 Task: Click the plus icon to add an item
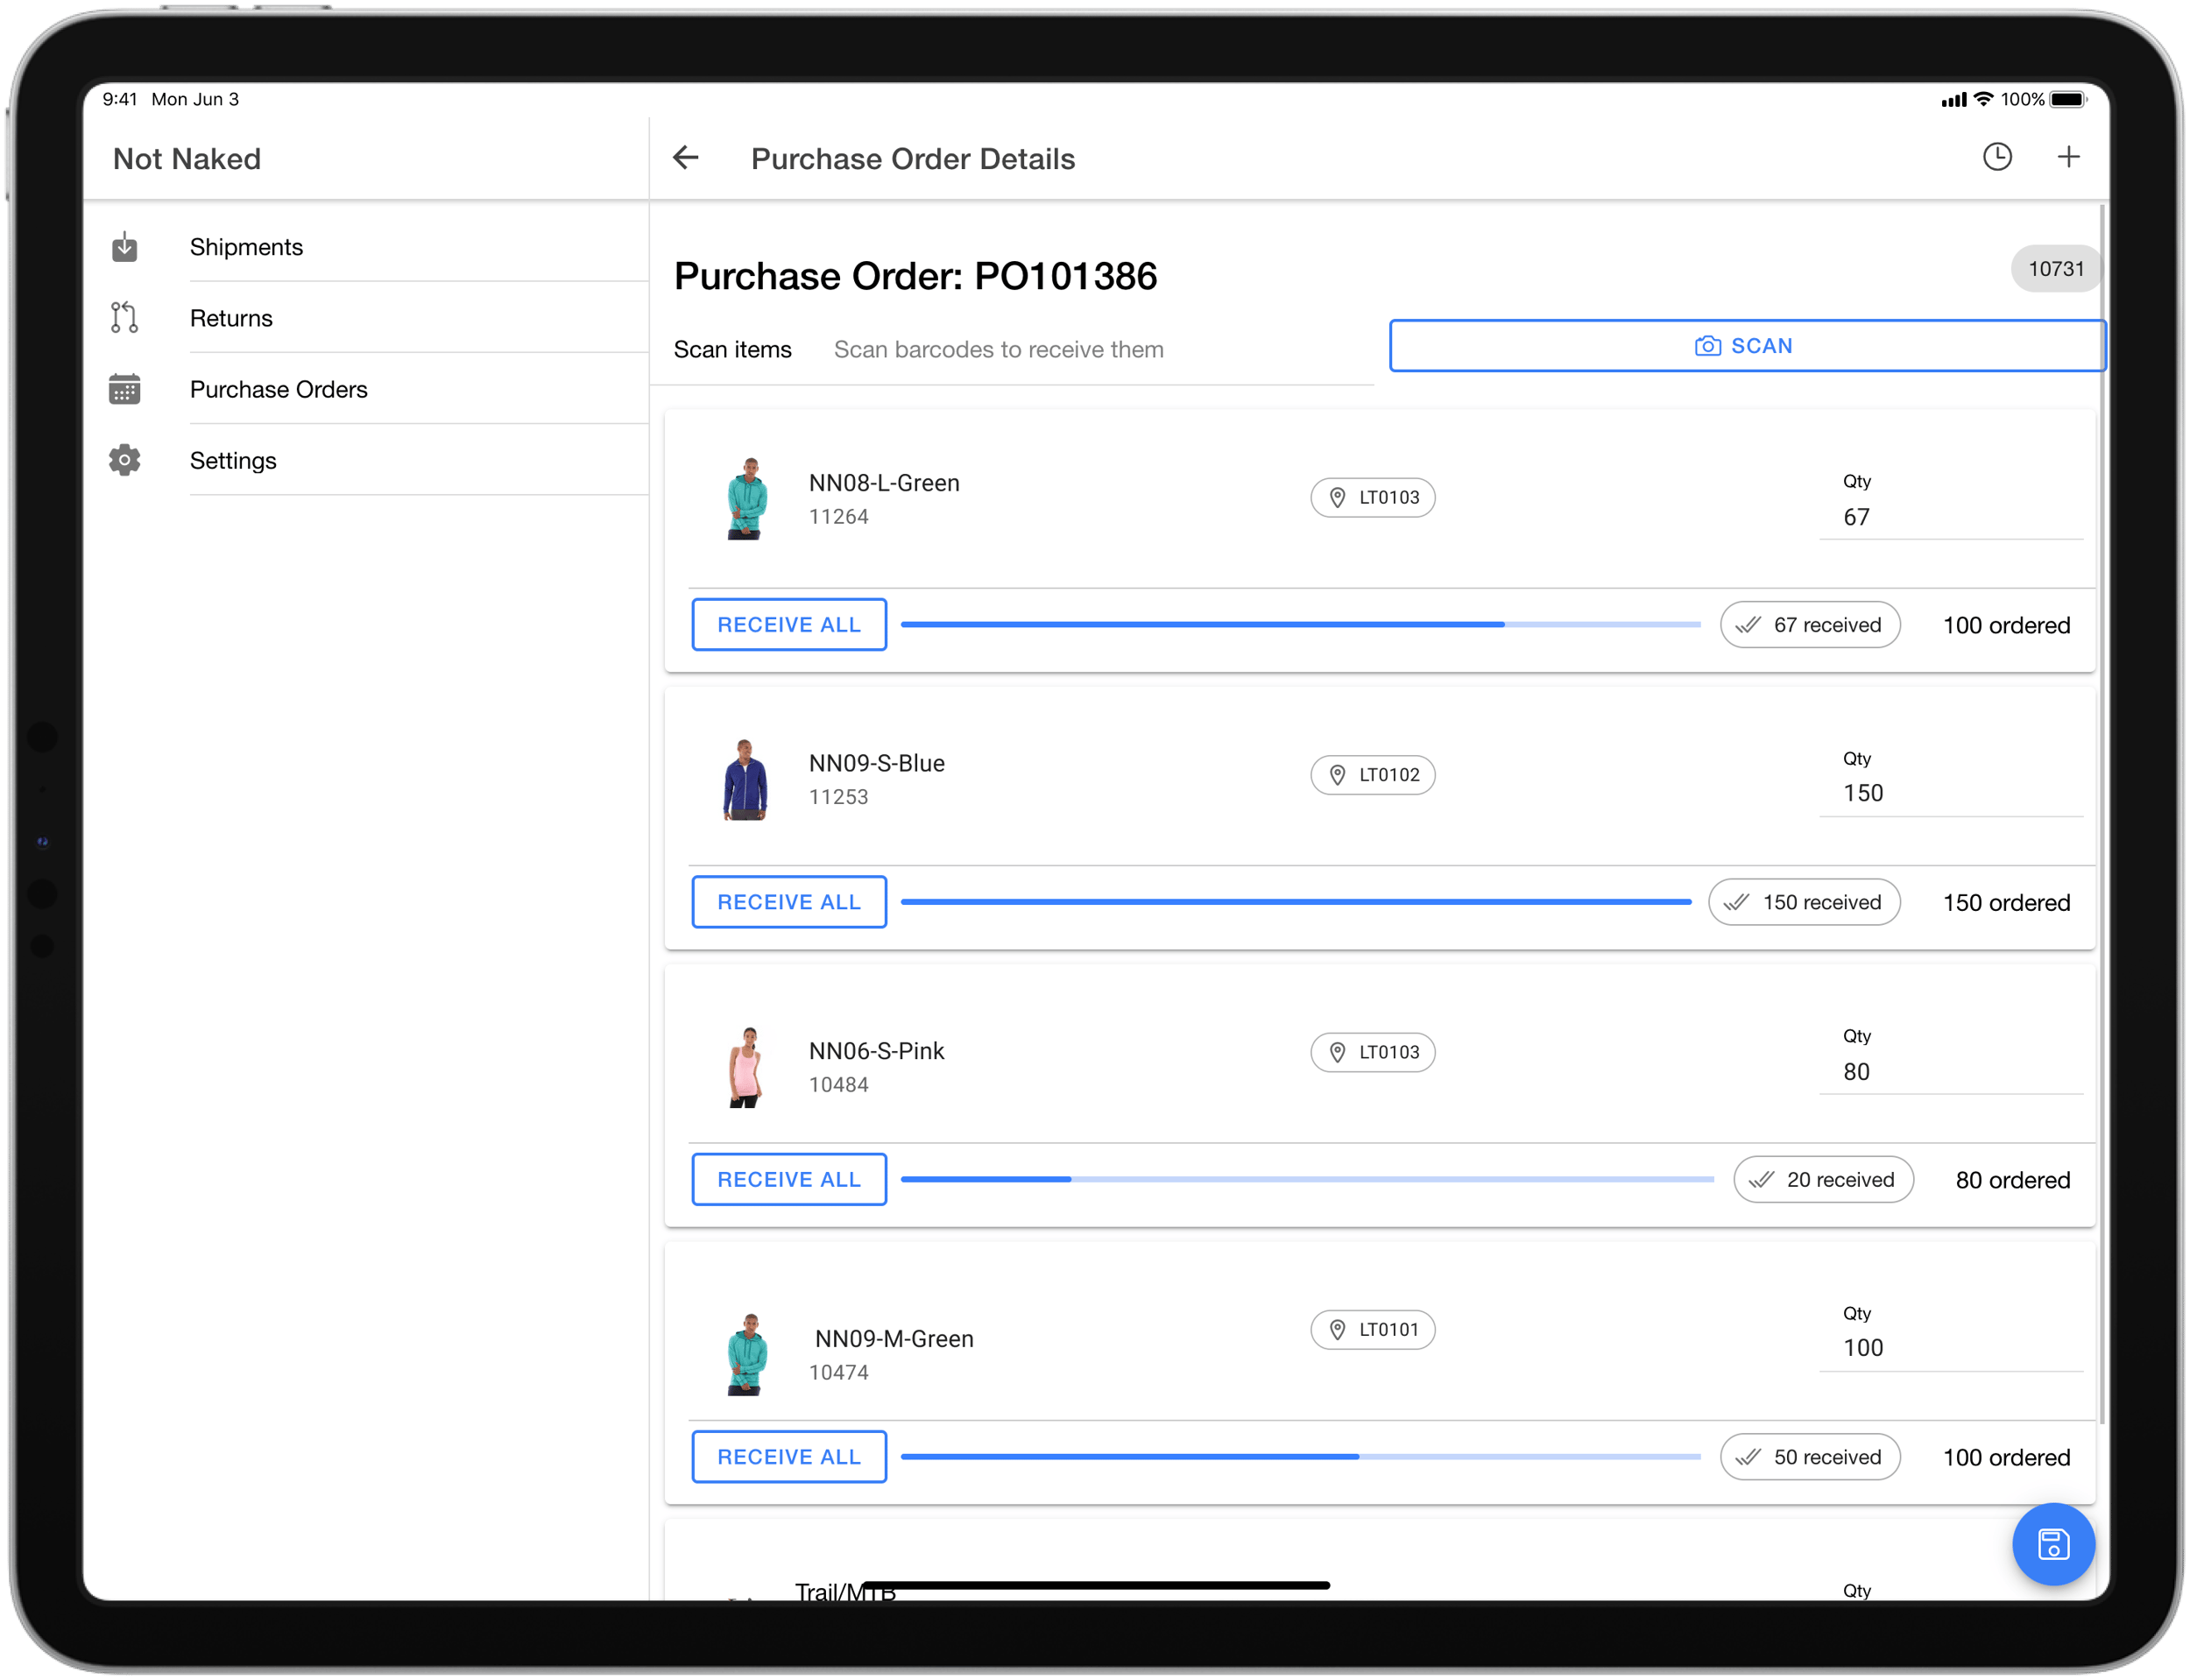[2068, 157]
